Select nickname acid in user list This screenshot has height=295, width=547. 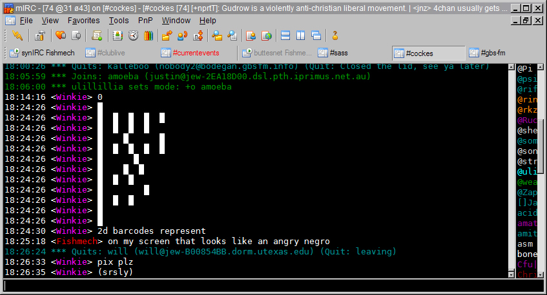click(x=527, y=213)
